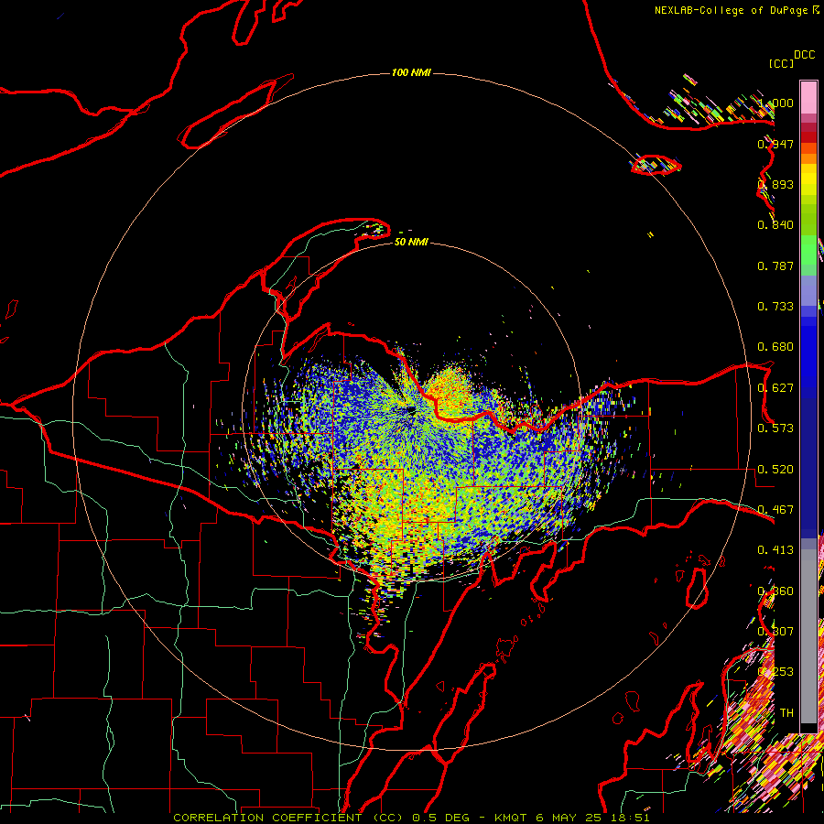Click the 0.627 scale value
The width and height of the screenshot is (824, 824).
click(775, 388)
